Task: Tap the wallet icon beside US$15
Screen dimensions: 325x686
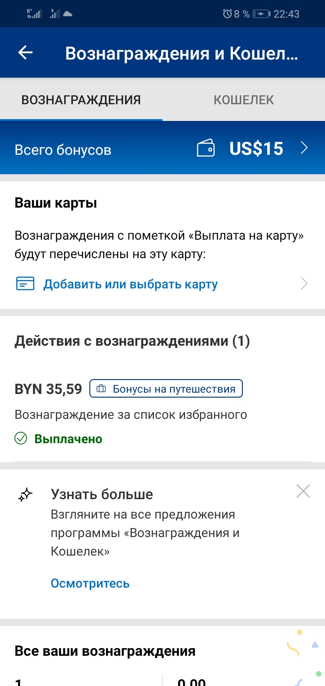Action: (206, 148)
